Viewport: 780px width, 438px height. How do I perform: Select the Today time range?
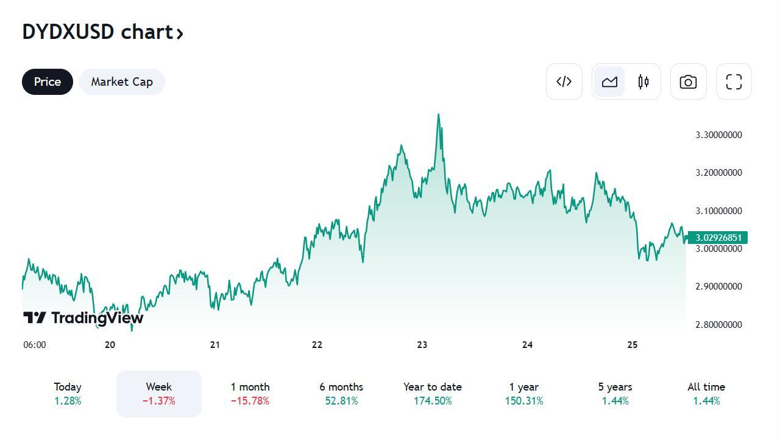coord(68,394)
